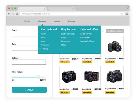Open the Sony DSC-RX10 camera image
The image size is (136, 104).
[69, 77]
